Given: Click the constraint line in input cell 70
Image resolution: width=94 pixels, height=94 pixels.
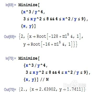Looking at the screenshot, I should coord(57,73).
